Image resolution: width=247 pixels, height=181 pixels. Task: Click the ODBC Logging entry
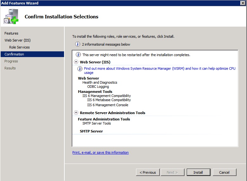click(98, 87)
